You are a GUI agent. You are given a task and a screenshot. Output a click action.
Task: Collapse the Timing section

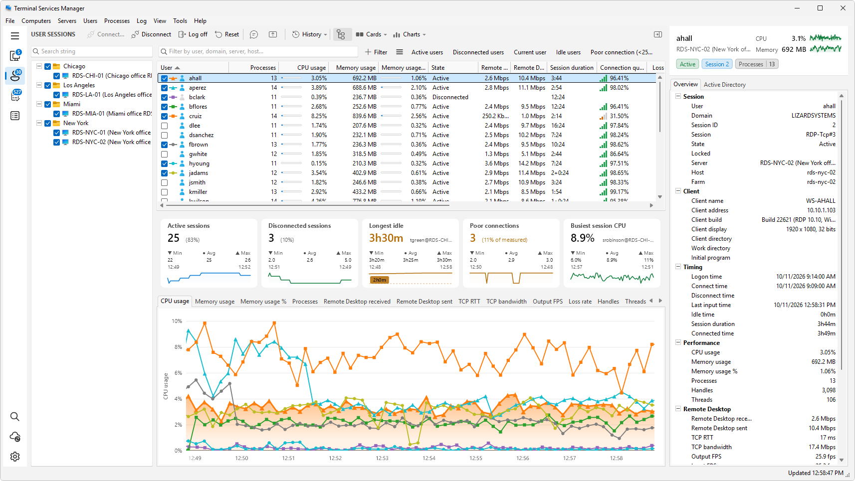[x=678, y=267]
